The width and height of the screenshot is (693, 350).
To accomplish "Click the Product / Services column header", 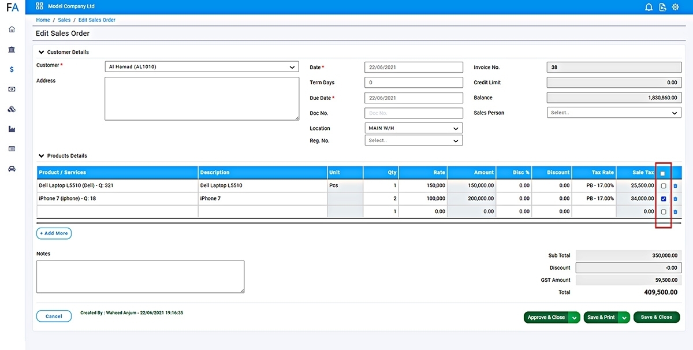I will tap(117, 172).
